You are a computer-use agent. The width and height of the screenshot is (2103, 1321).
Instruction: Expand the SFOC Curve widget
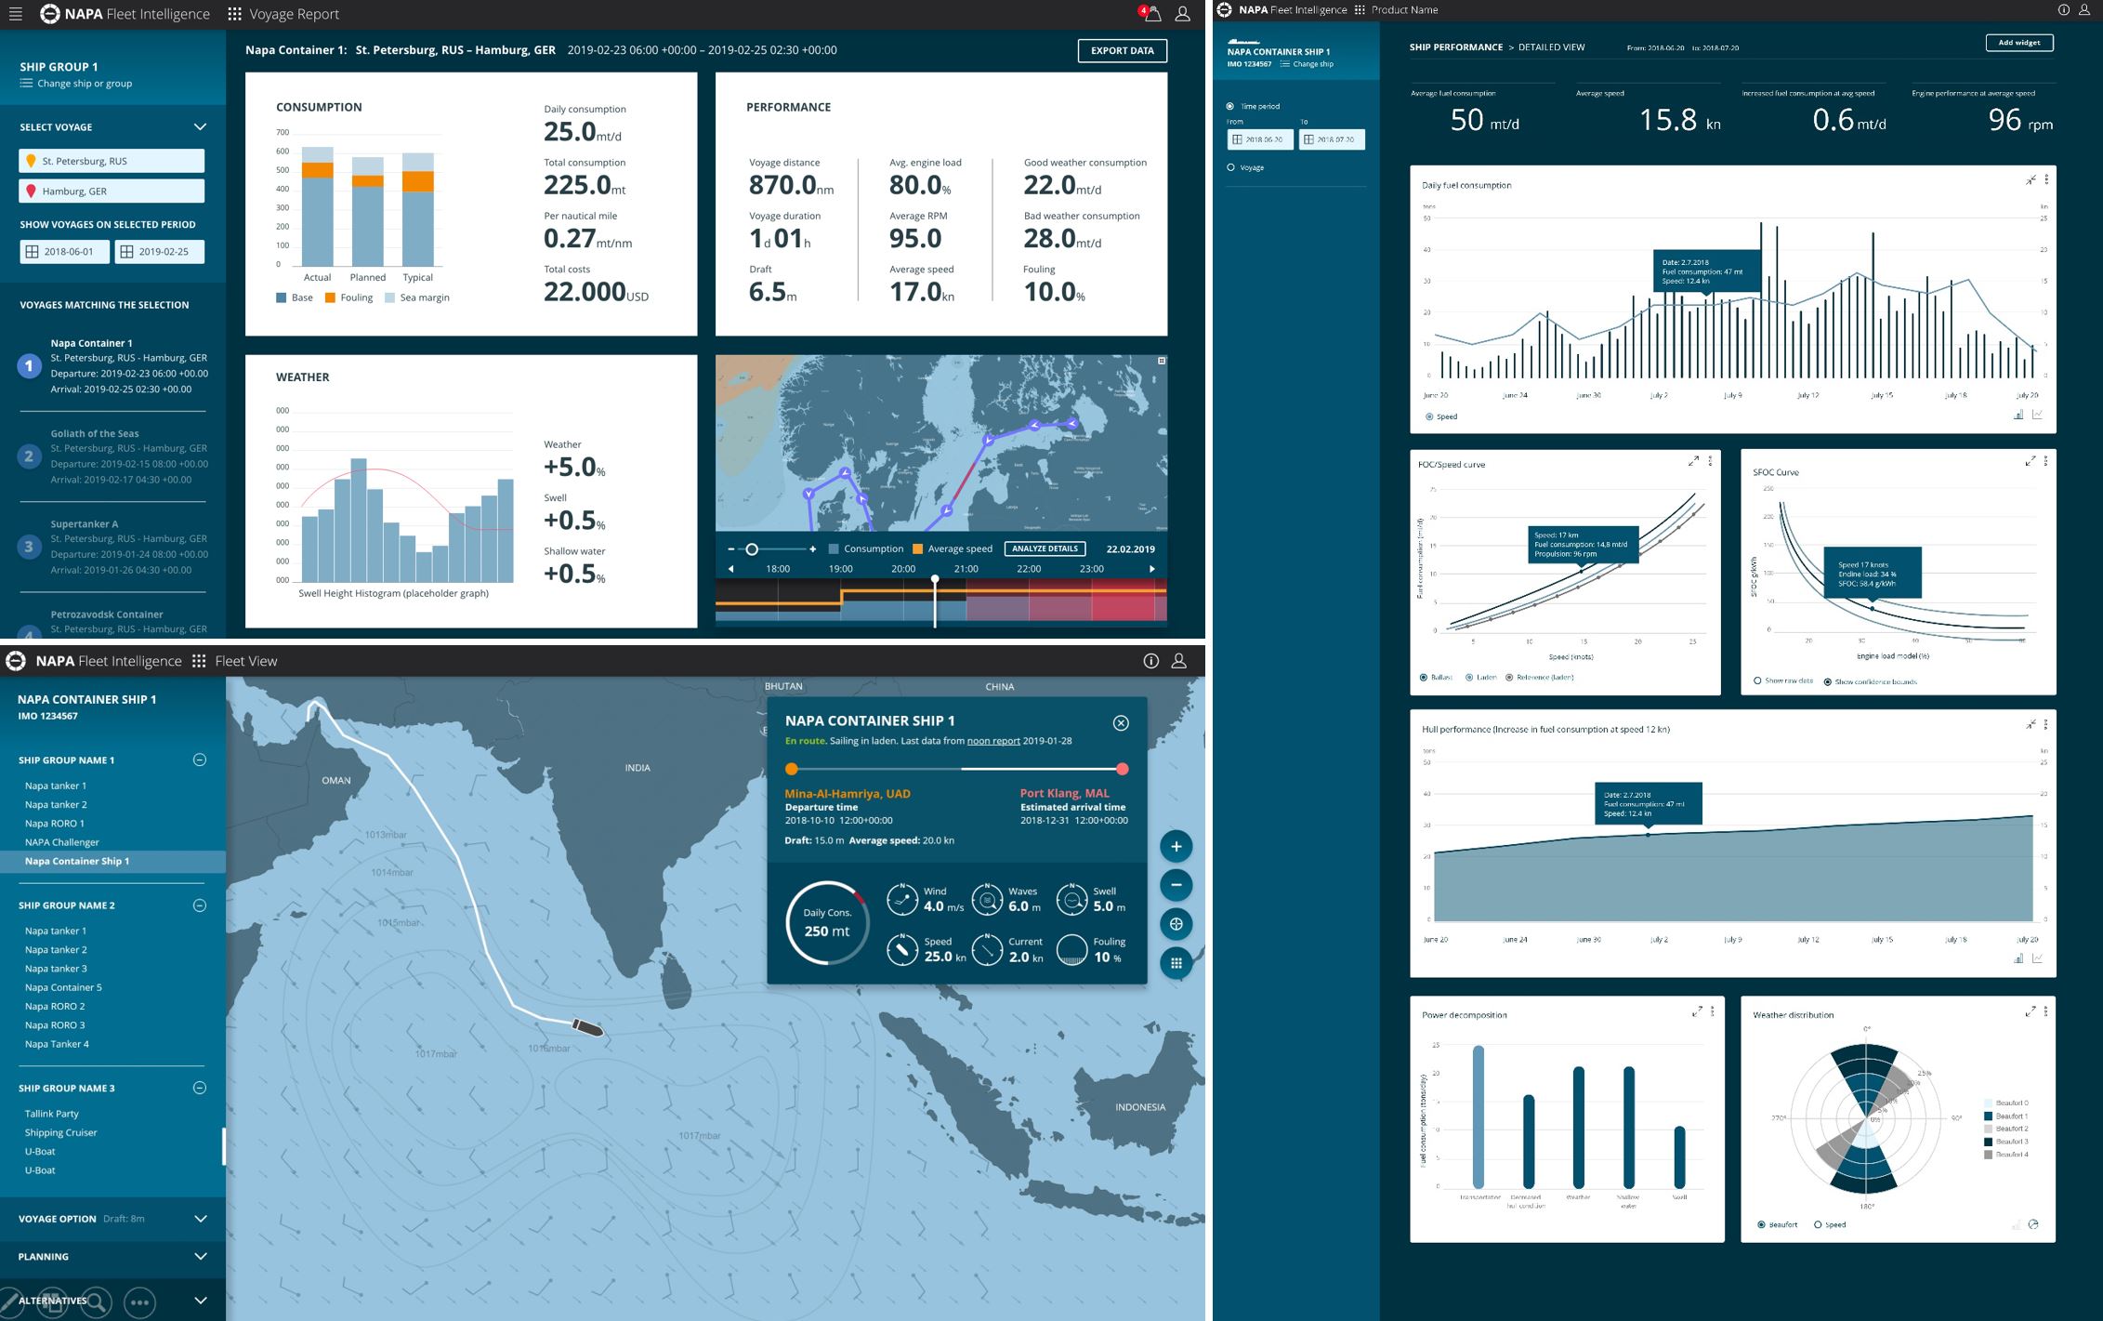[2031, 460]
